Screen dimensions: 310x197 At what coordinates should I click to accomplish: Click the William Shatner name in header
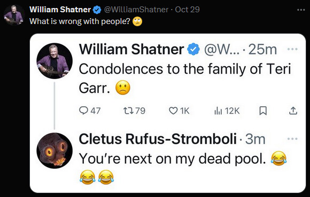[60, 10]
